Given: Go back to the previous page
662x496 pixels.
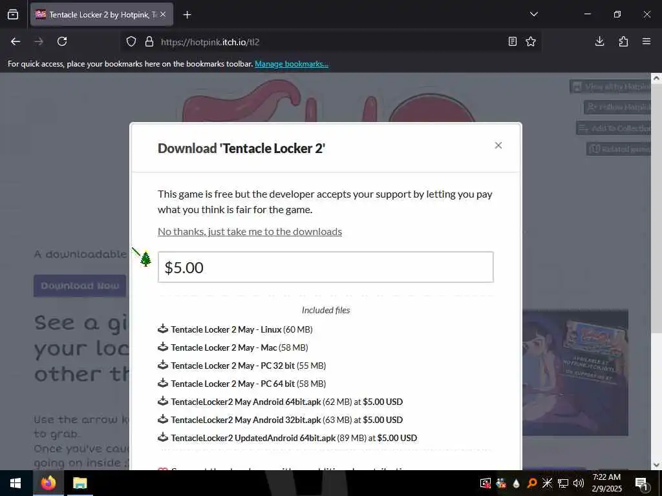Looking at the screenshot, I should click(16, 41).
